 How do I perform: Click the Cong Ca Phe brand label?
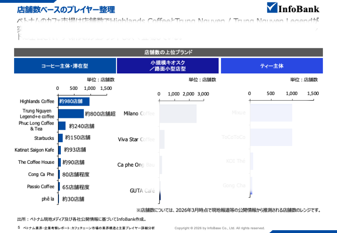41,175
